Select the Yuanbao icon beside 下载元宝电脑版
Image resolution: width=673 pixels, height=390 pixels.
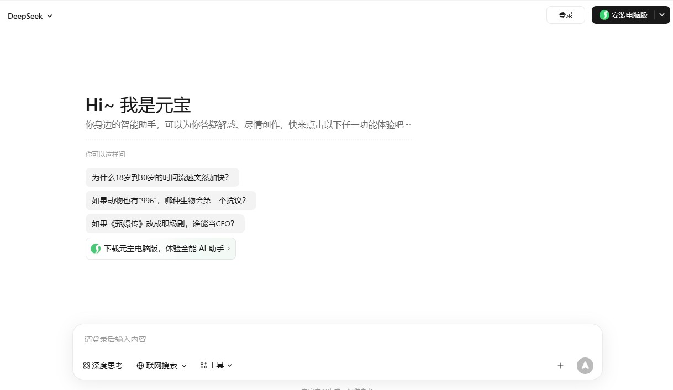coord(95,249)
